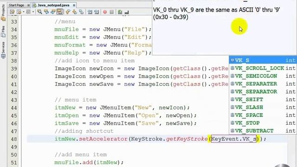Image resolution: width=297 pixels, height=167 pixels.
Task: Click mnuFormat variable on line 36
Action: point(70,45)
